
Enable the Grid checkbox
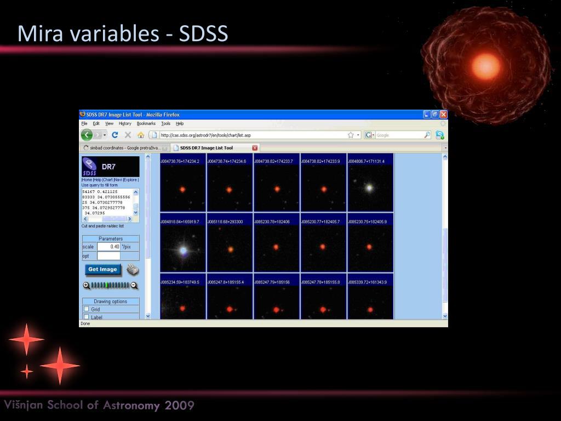86,309
